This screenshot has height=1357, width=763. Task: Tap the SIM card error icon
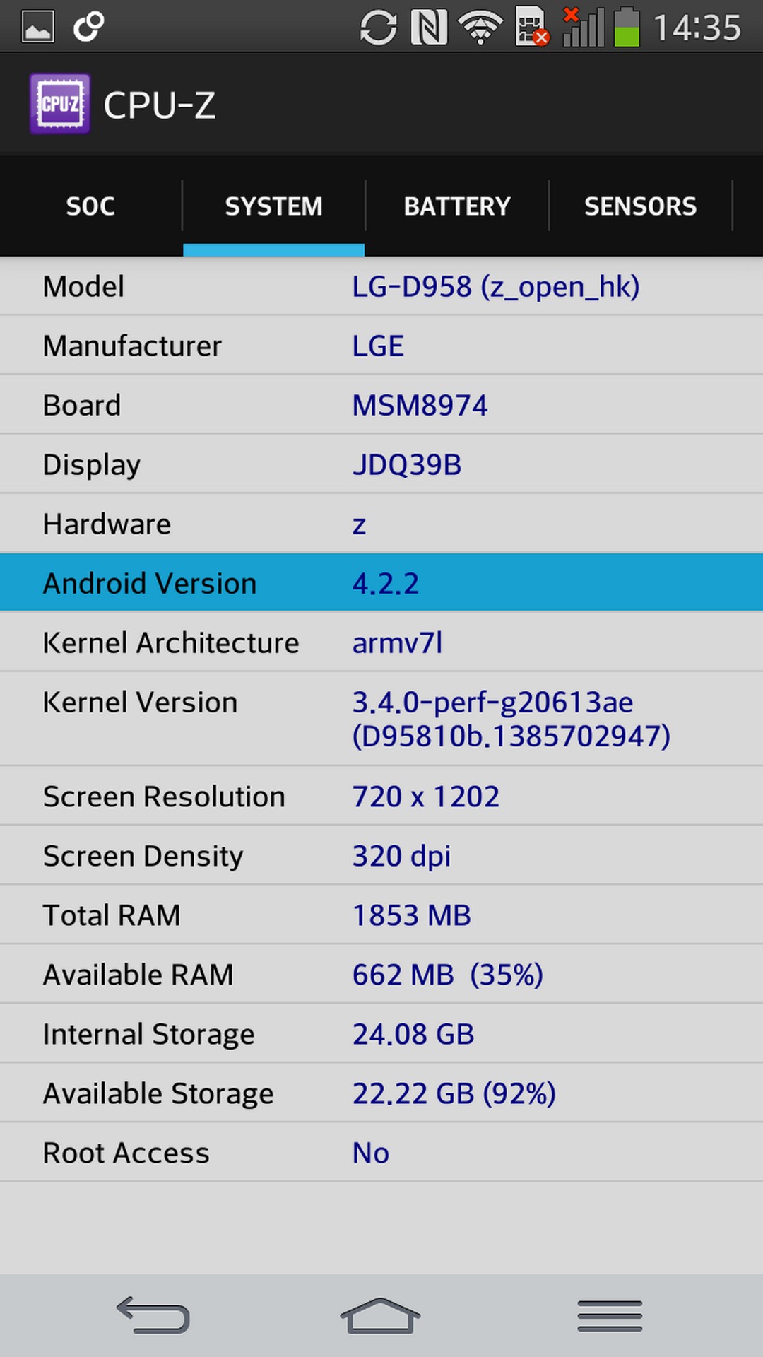click(x=531, y=28)
